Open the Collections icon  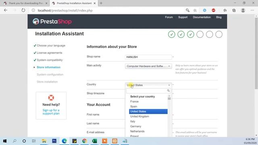coord(234,10)
